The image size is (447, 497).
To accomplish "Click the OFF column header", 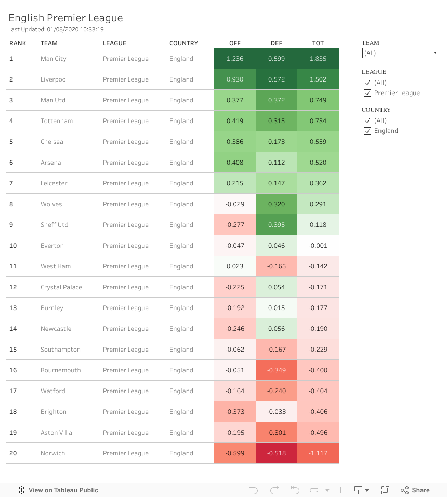I will 235,43.
